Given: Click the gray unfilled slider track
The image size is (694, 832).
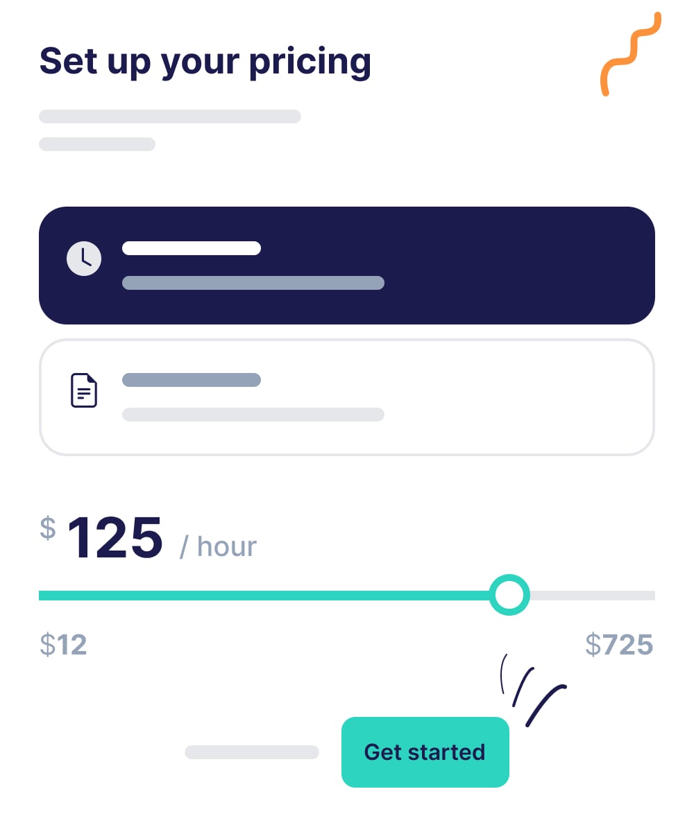Looking at the screenshot, I should pos(592,596).
